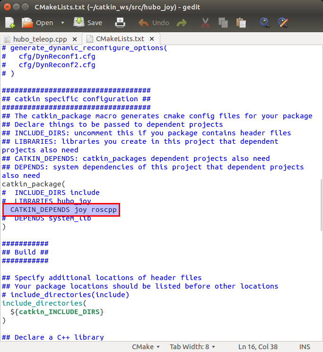Click the Save text label in toolbar

[x=95, y=23]
